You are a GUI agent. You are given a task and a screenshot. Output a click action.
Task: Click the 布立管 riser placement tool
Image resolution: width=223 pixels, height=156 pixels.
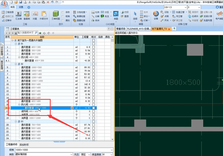pyautogui.click(x=177, y=16)
